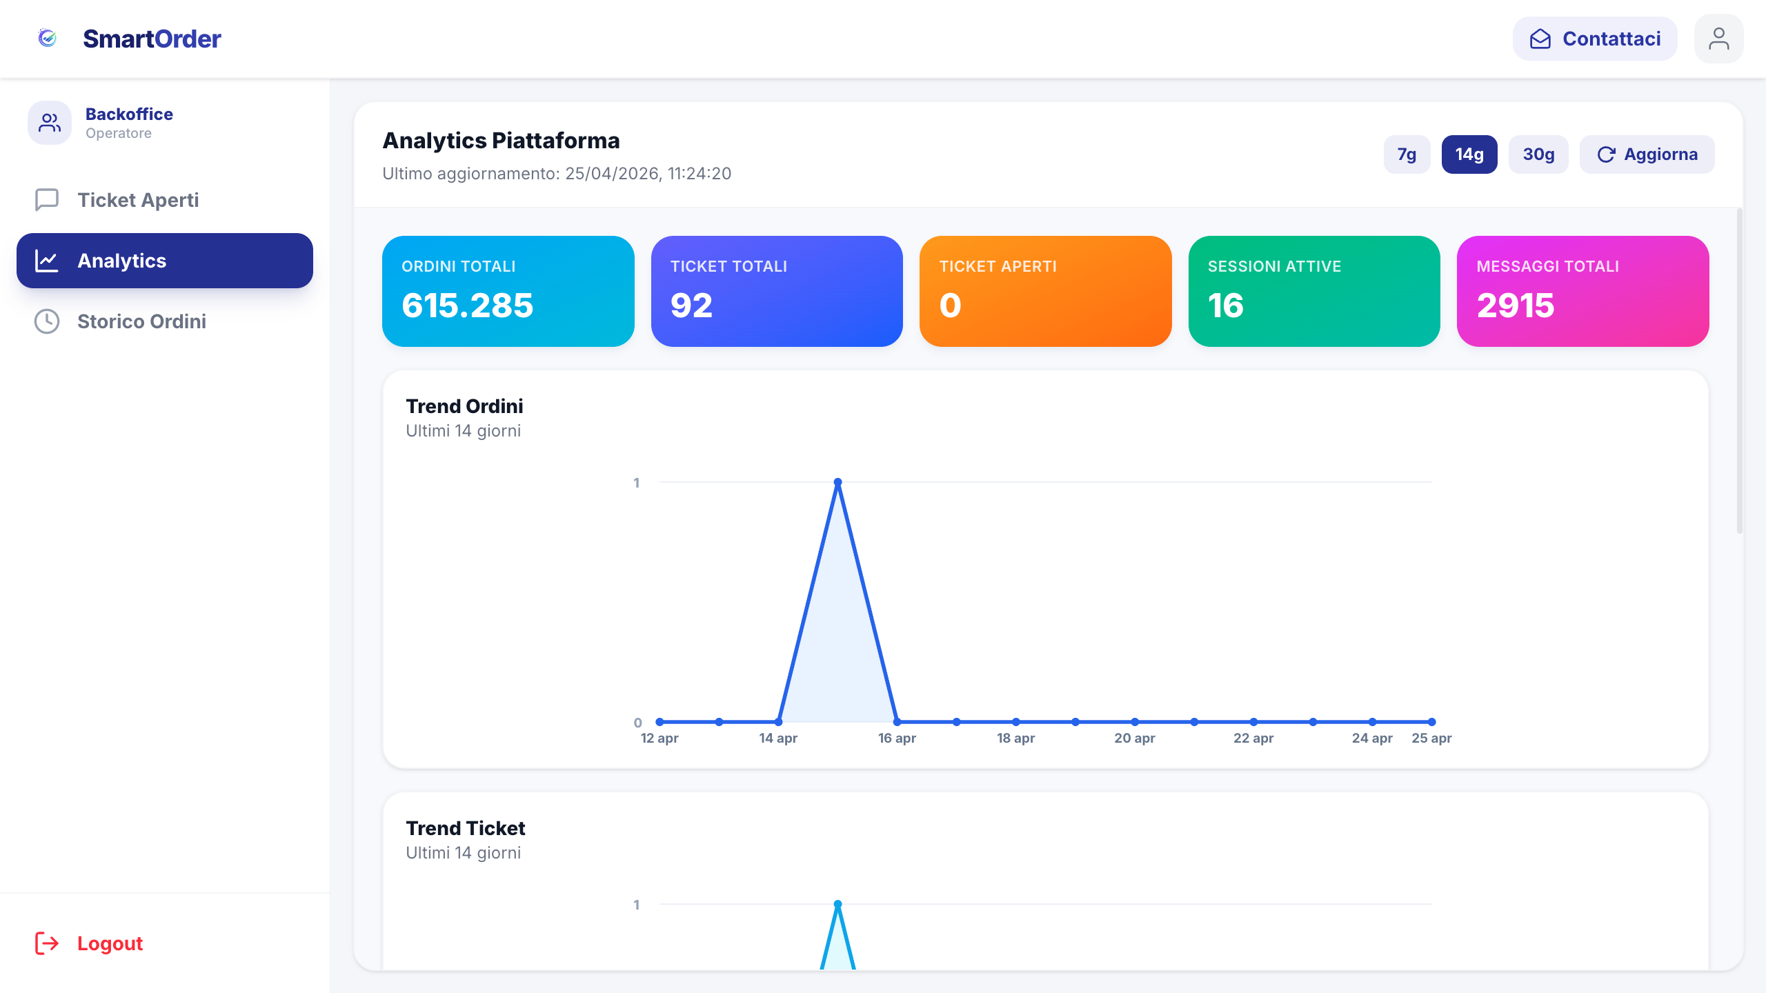Image resolution: width=1766 pixels, height=993 pixels.
Task: Click the analytics panel vertical scrollbar
Action: pos(1739,371)
